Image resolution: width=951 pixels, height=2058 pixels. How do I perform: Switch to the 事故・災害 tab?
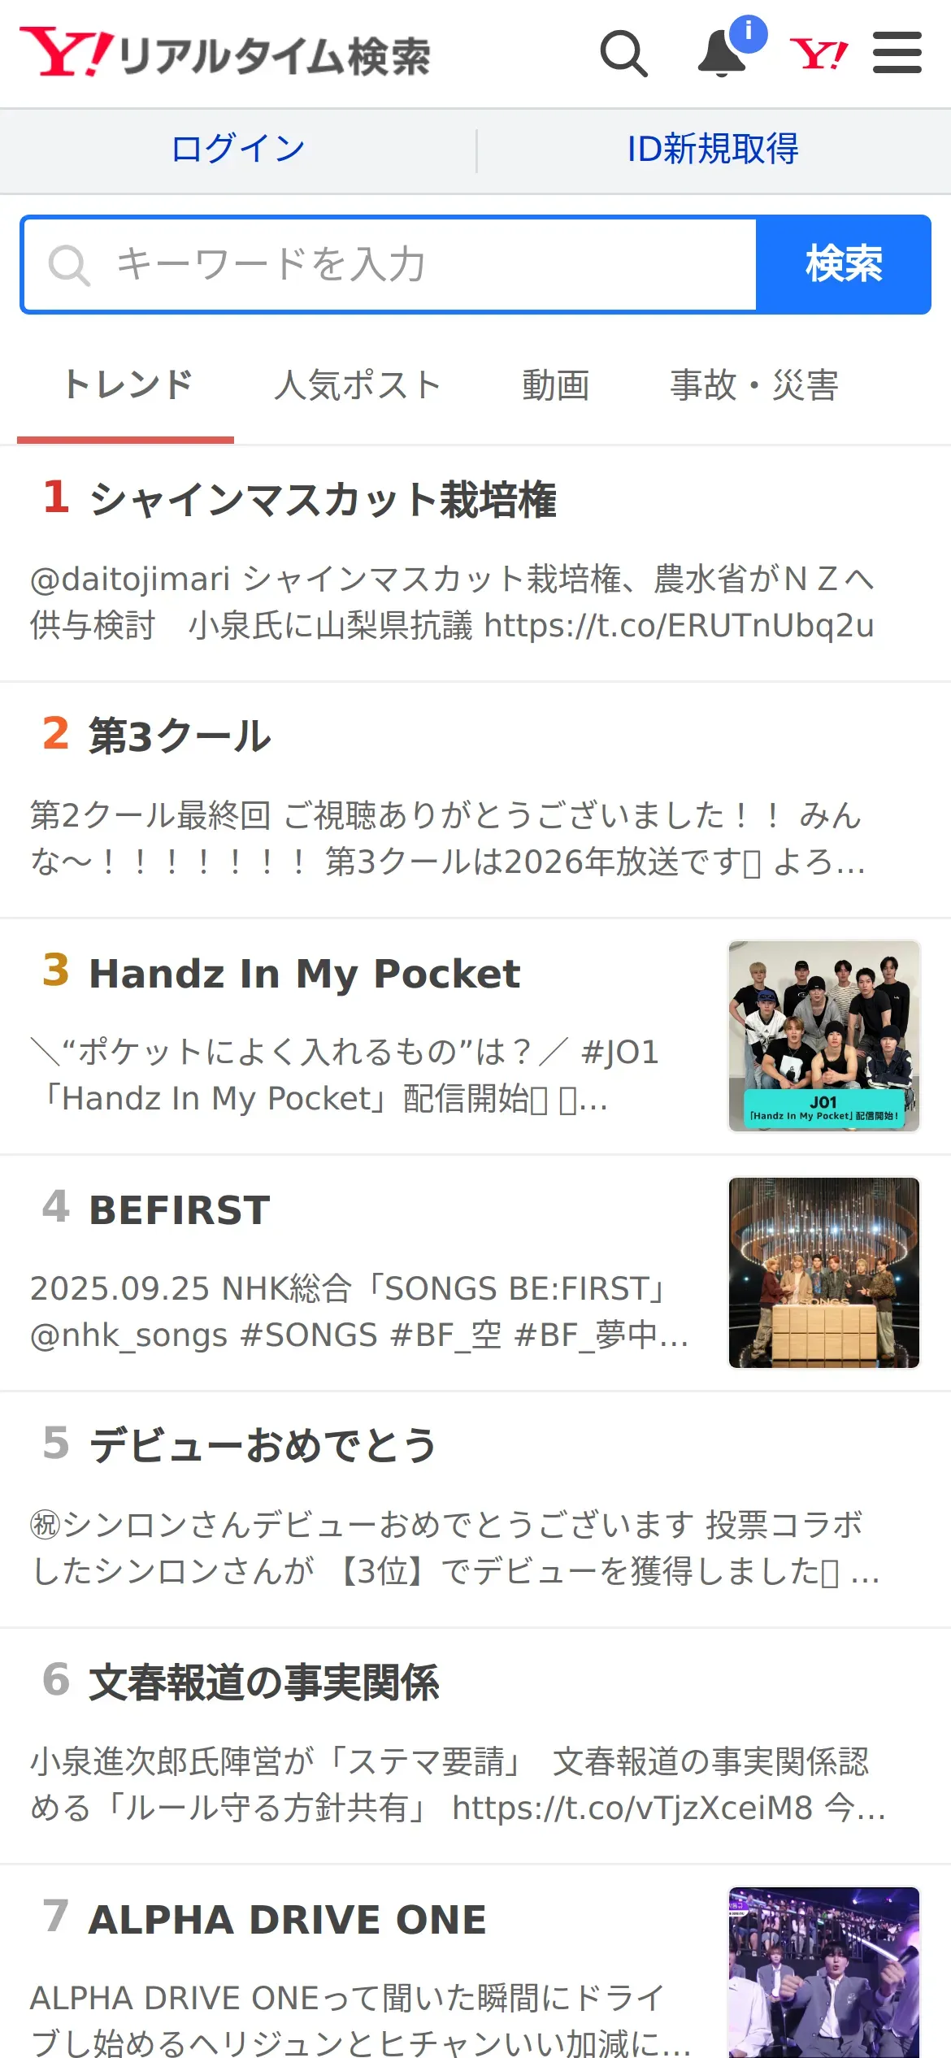[753, 386]
